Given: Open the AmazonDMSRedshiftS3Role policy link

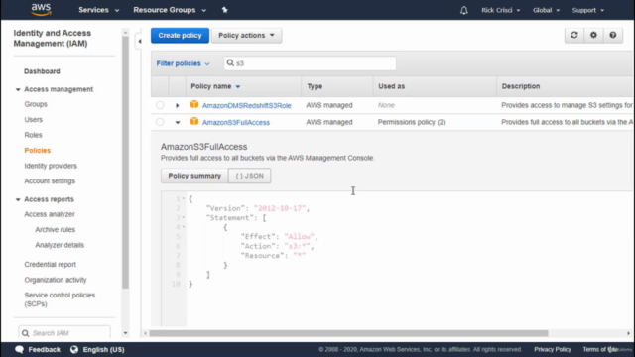Looking at the screenshot, I should tap(247, 106).
